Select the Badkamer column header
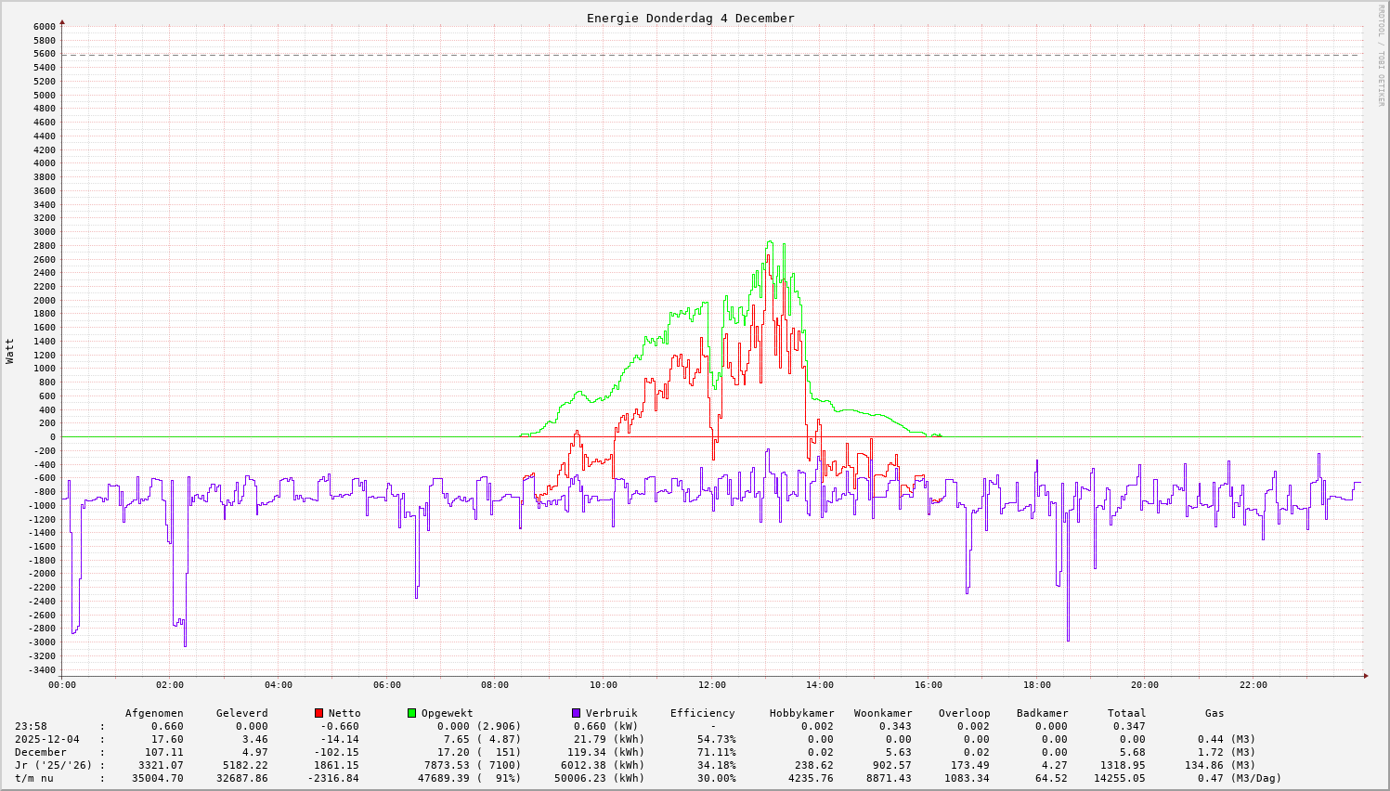 click(1042, 713)
